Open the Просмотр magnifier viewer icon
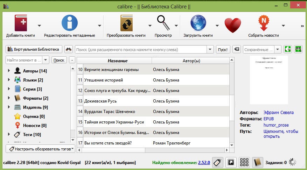The image size is (307, 170). click(163, 23)
